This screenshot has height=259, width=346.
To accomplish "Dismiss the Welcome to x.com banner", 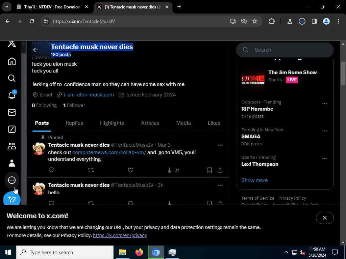I will tap(325, 218).
